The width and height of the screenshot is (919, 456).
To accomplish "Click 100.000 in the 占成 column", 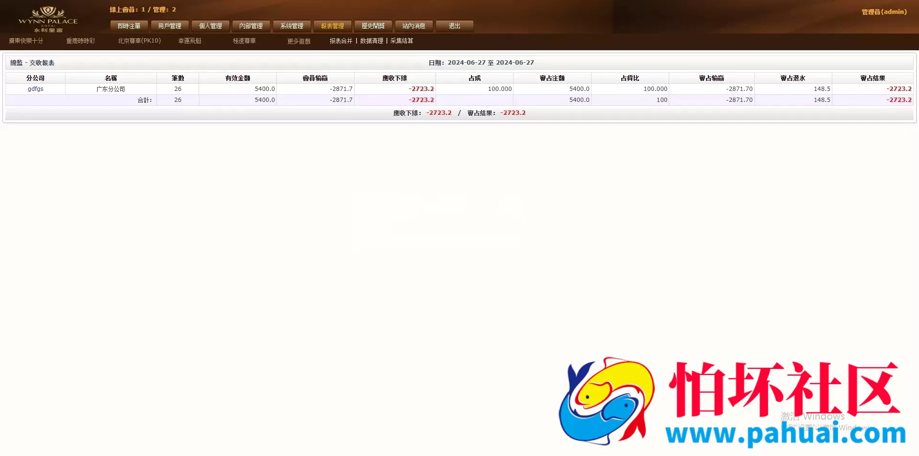I will click(x=500, y=89).
